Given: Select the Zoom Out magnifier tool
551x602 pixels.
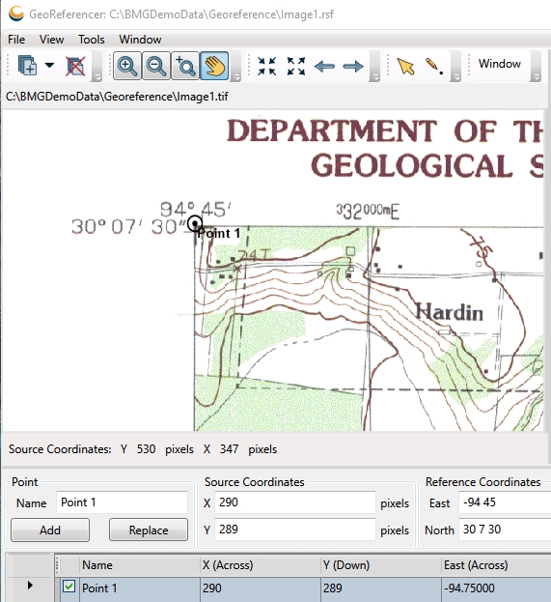Looking at the screenshot, I should pos(156,66).
